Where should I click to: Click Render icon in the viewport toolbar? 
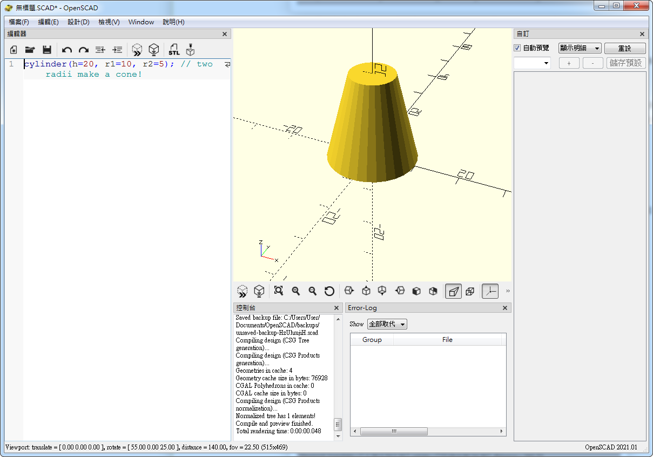pyautogui.click(x=259, y=291)
